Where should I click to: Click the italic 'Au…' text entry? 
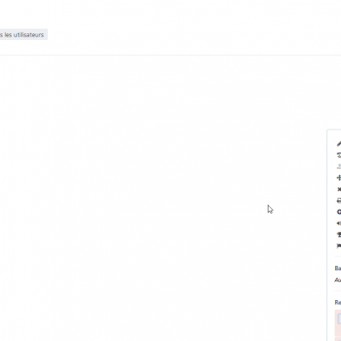coord(338,280)
